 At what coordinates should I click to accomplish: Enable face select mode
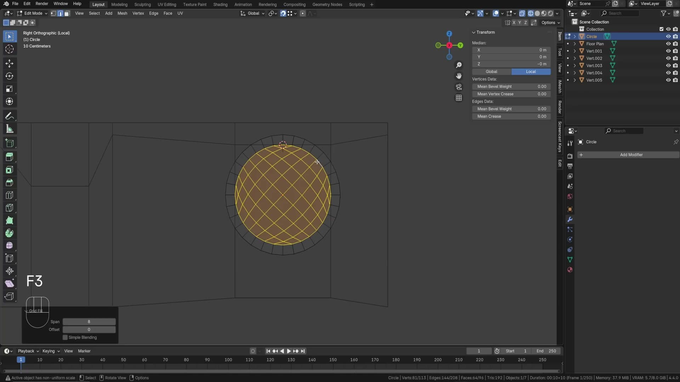[x=67, y=13]
